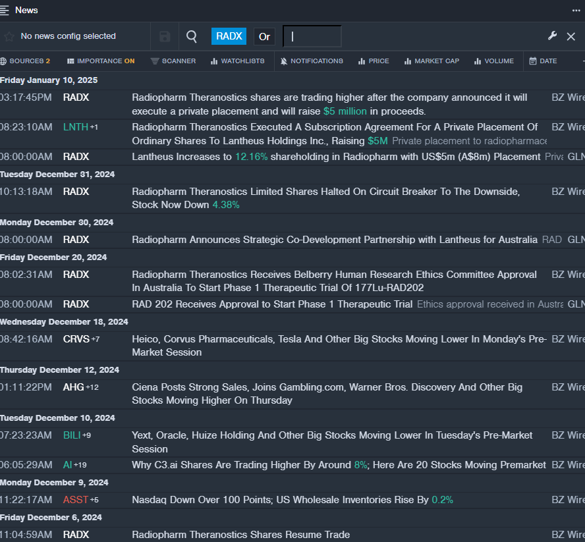Open headline Shares Halted On Circuit Breaker

coord(325,198)
